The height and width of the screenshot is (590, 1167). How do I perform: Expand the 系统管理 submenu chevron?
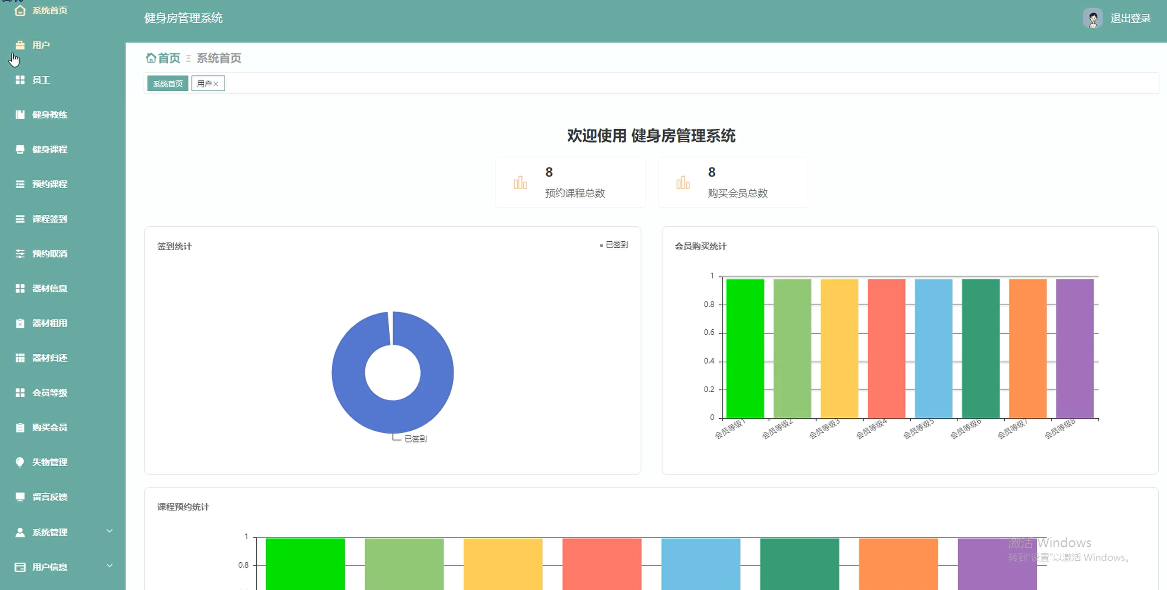[x=110, y=531]
